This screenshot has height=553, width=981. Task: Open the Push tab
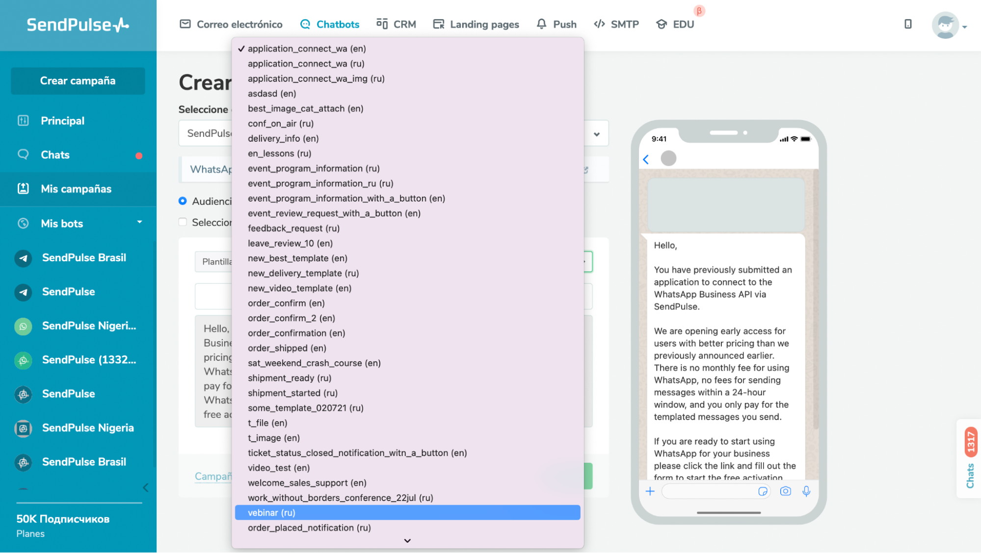(556, 24)
